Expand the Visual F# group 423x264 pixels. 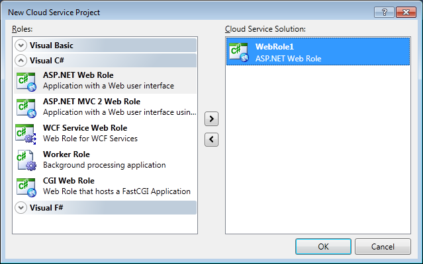point(21,208)
